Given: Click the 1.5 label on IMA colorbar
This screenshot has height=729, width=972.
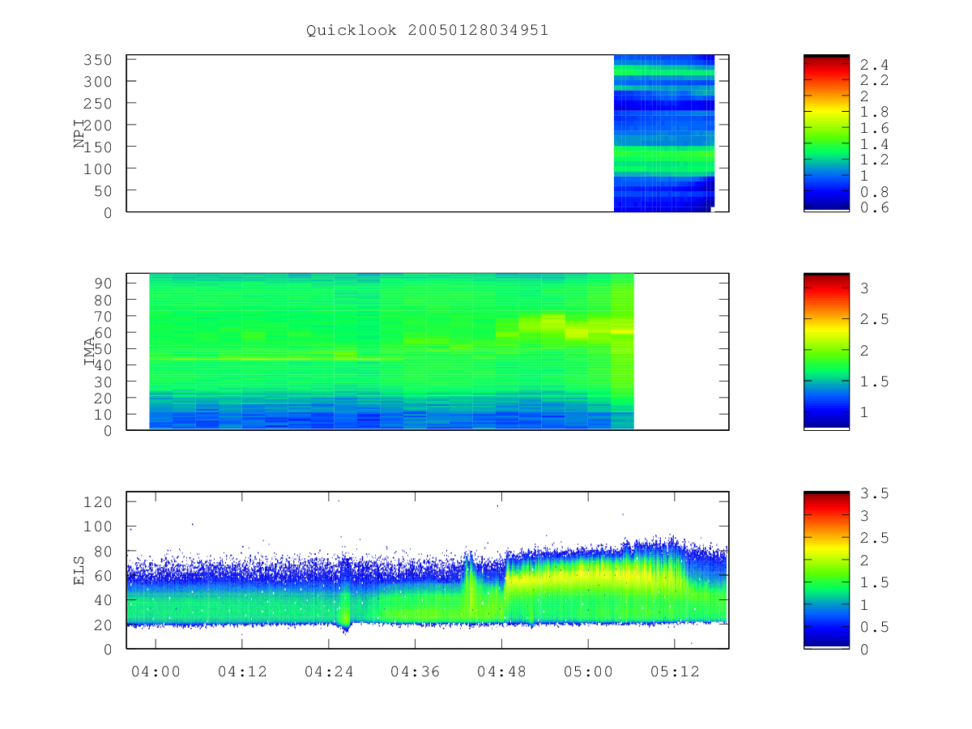Looking at the screenshot, I should pyautogui.click(x=874, y=382).
